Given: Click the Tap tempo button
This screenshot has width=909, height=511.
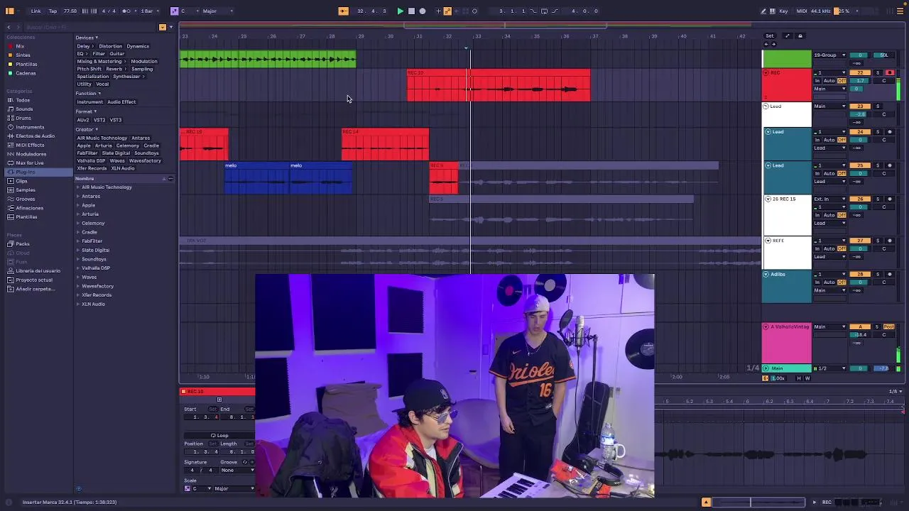Looking at the screenshot, I should point(53,11).
